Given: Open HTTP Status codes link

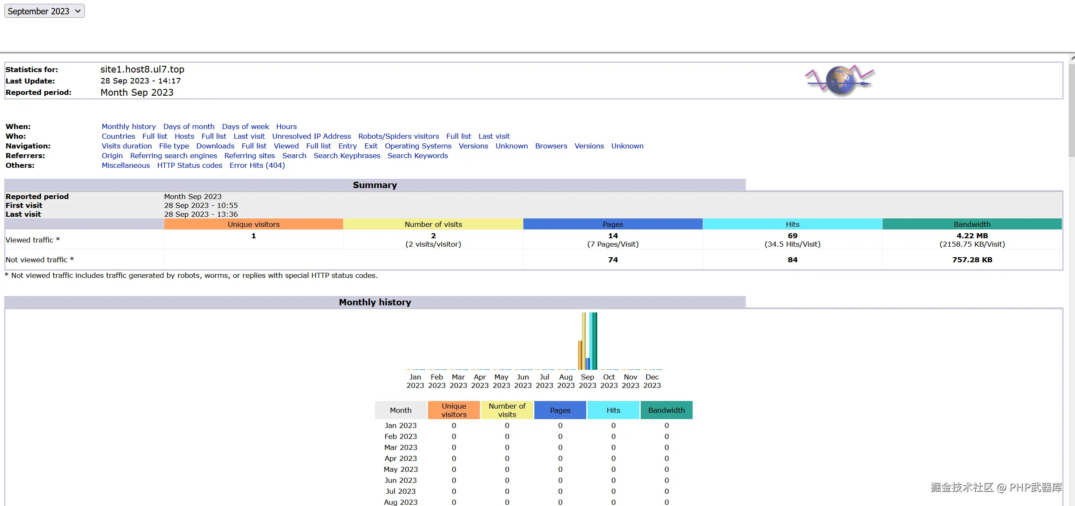Looking at the screenshot, I should (190, 165).
